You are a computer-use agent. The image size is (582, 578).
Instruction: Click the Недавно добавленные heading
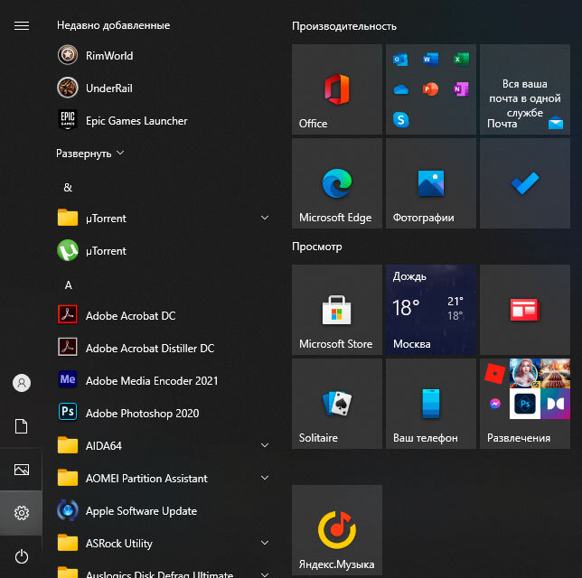(x=113, y=25)
